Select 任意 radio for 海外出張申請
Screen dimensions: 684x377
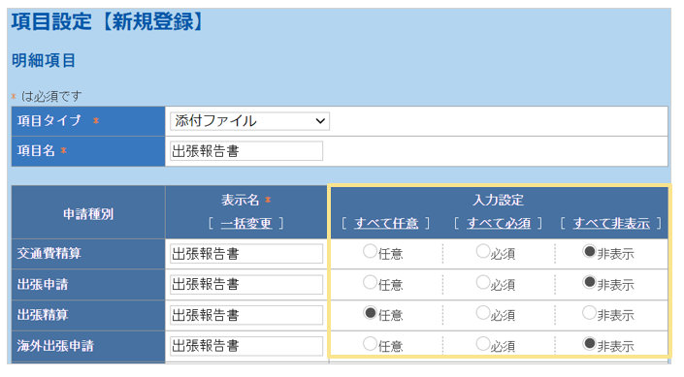pyautogui.click(x=370, y=344)
